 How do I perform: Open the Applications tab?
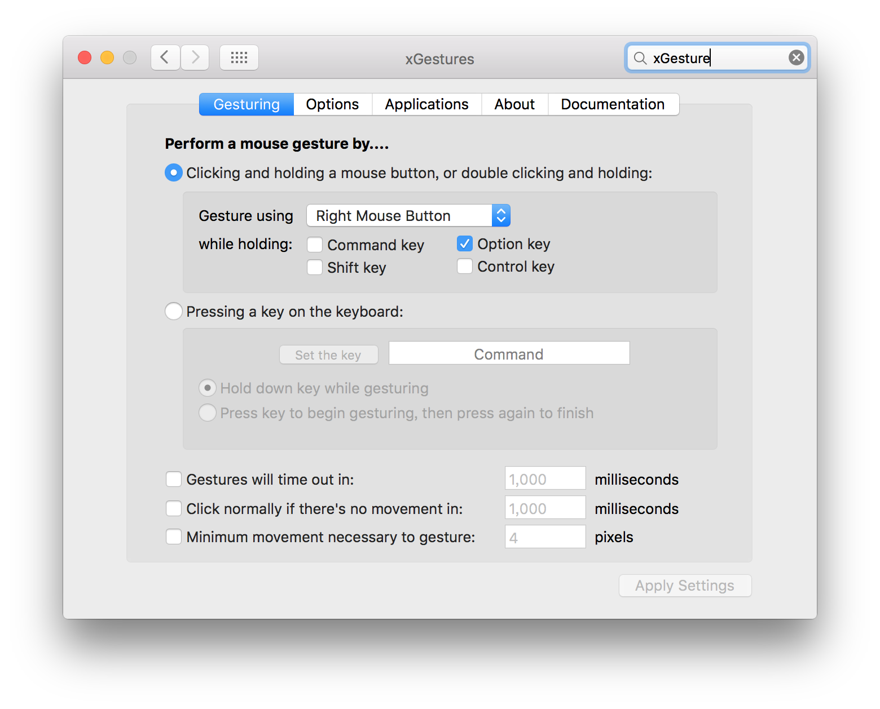(x=427, y=104)
